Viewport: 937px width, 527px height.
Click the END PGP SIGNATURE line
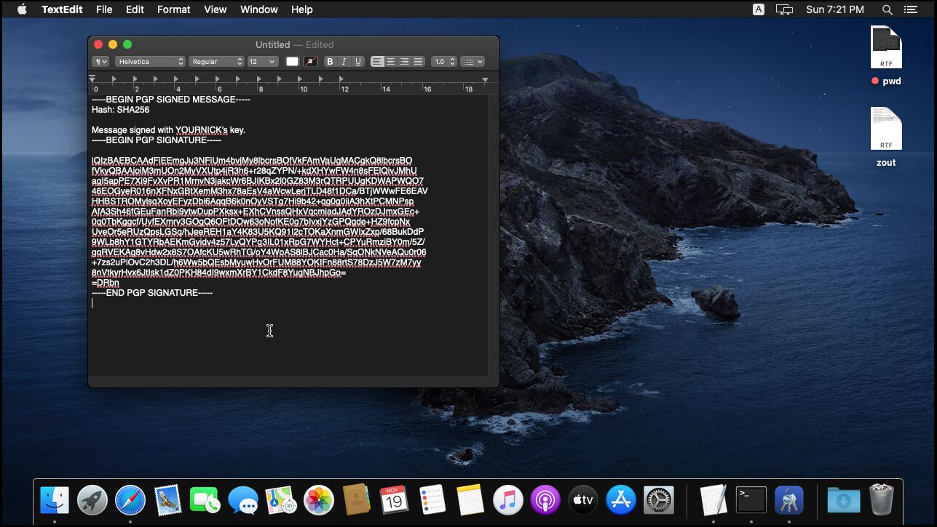pyautogui.click(x=152, y=293)
